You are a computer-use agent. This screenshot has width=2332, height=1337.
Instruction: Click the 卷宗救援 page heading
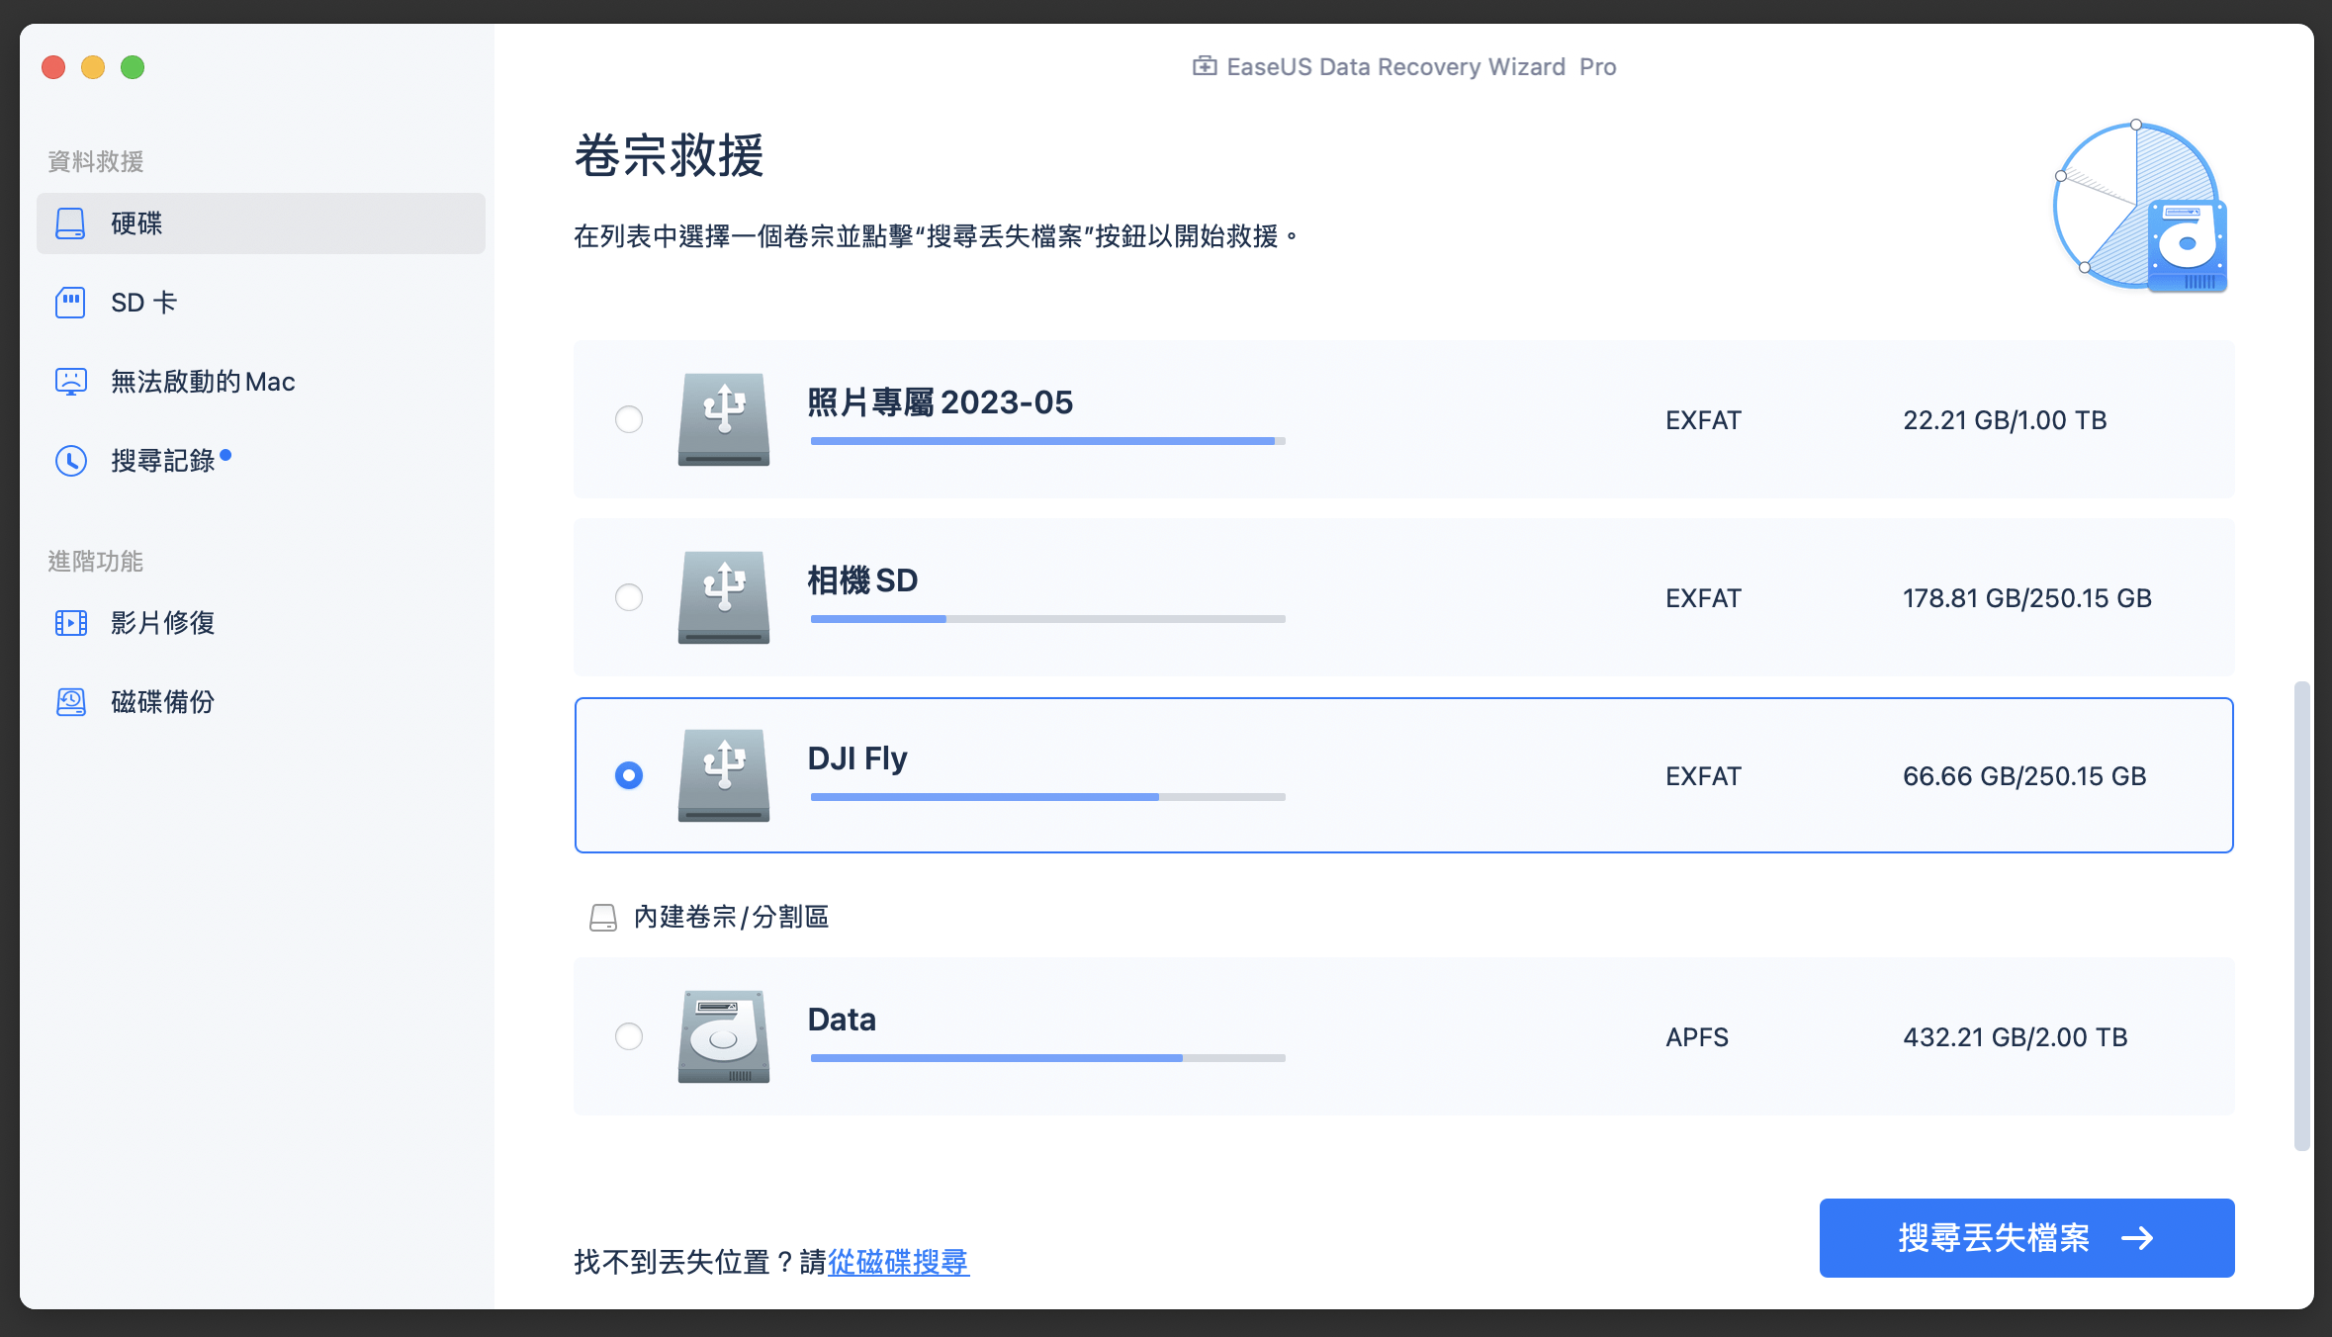tap(670, 155)
